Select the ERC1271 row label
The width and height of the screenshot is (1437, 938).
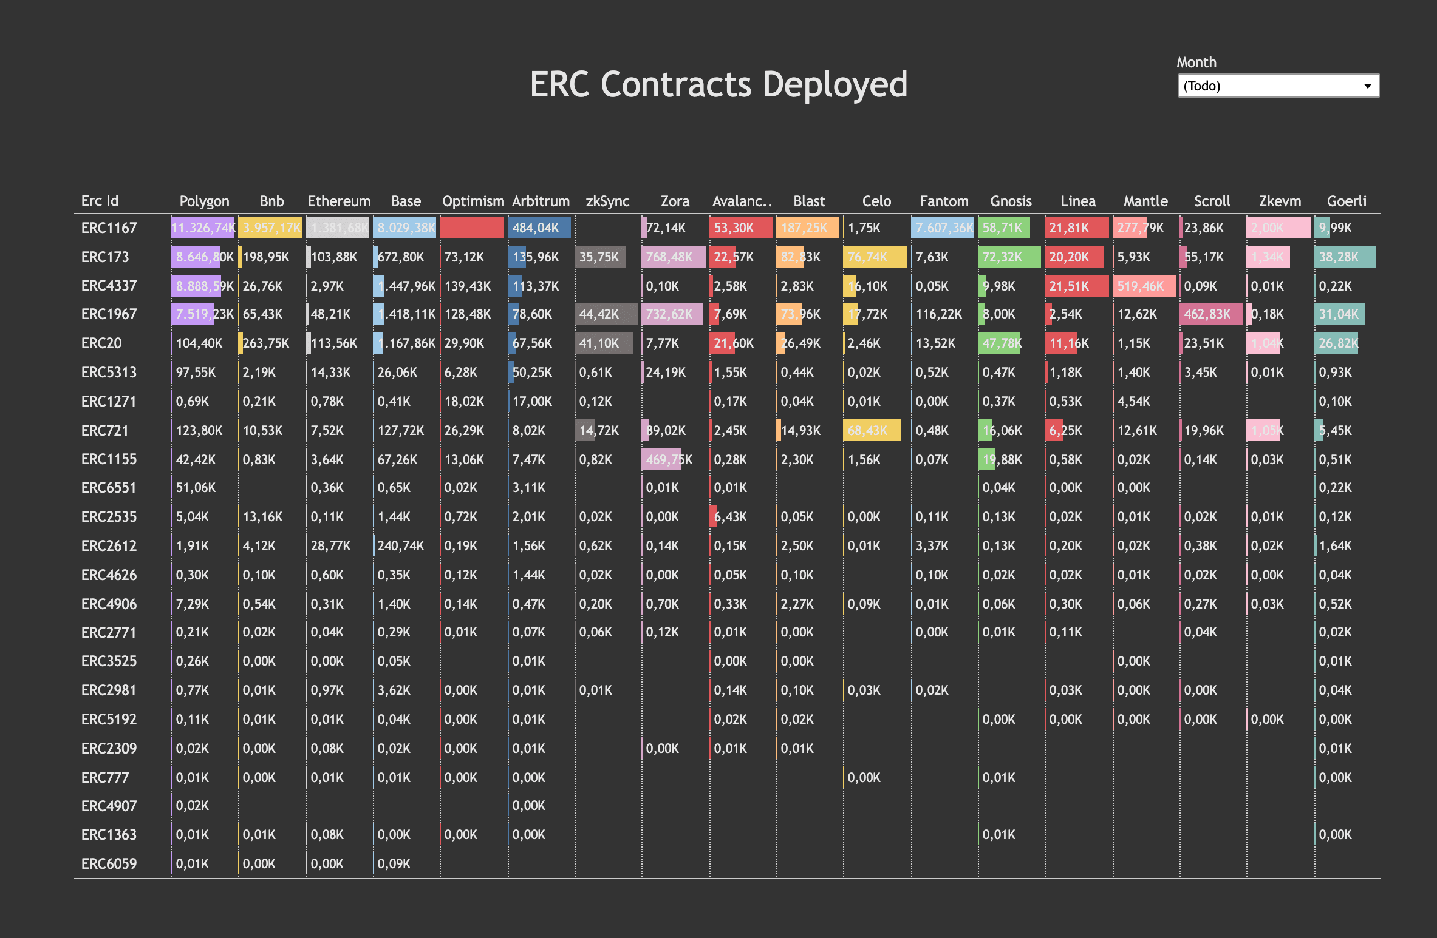click(109, 402)
